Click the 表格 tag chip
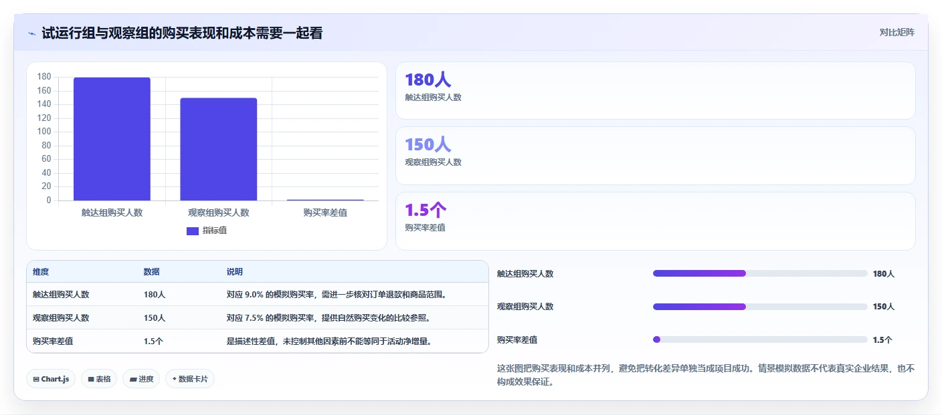Viewport: 942px width, 415px height. (x=99, y=379)
